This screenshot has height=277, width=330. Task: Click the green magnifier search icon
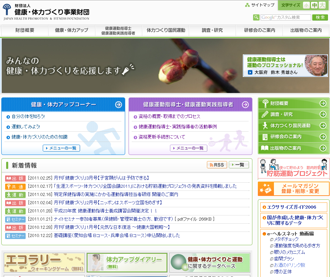256,17
